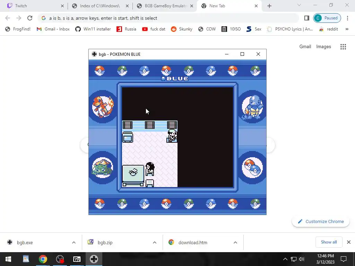Viewport: 355px width, 266px height.
Task: Open the 10ISO bookmark
Action: [x=231, y=29]
